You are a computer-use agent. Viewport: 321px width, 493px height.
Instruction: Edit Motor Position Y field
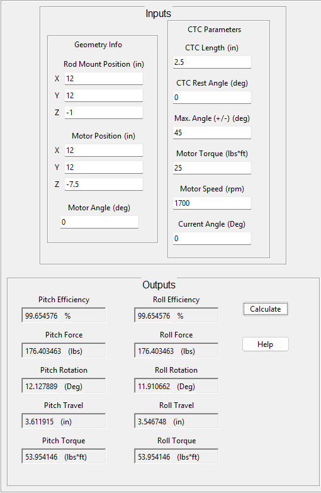click(x=104, y=167)
